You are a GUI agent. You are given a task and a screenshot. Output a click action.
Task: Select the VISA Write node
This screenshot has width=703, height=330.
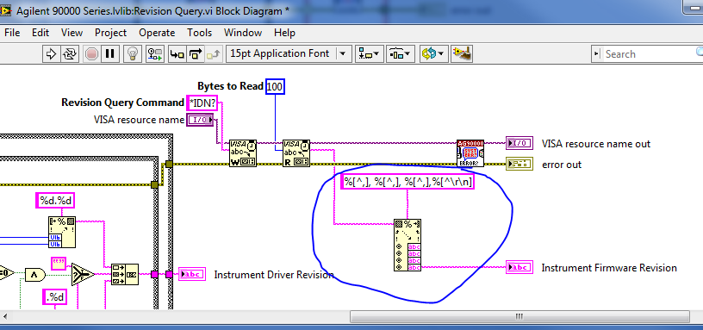point(243,153)
